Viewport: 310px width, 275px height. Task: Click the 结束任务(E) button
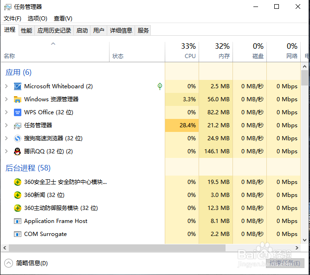click(285, 263)
